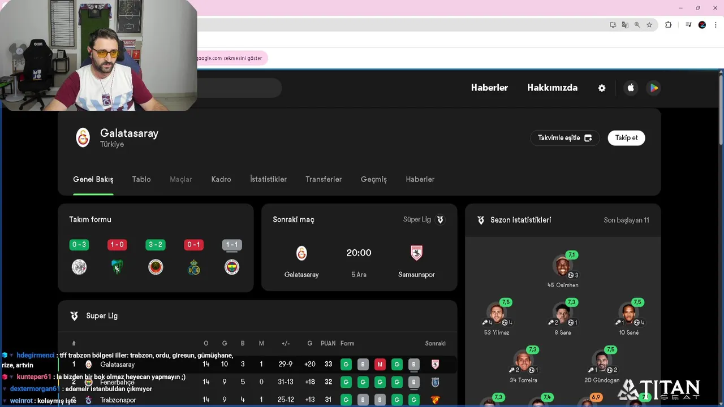This screenshot has width=724, height=407.
Task: Switch to the Tablo tab
Action: click(141, 179)
